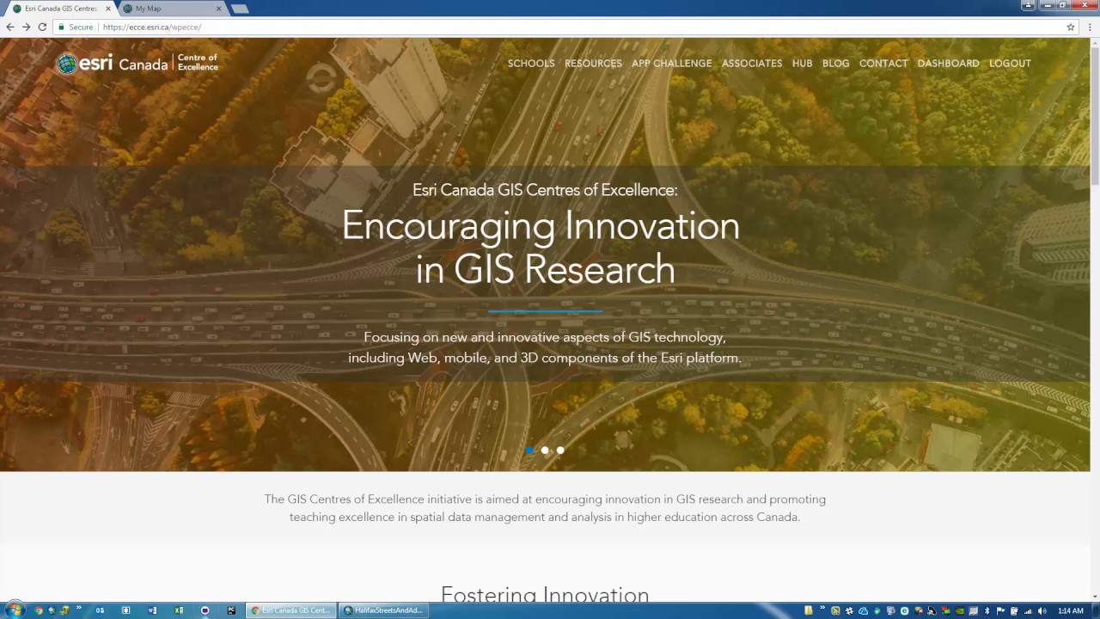Click LOGOUT in the navigation
This screenshot has width=1100, height=619.
[x=1010, y=64]
